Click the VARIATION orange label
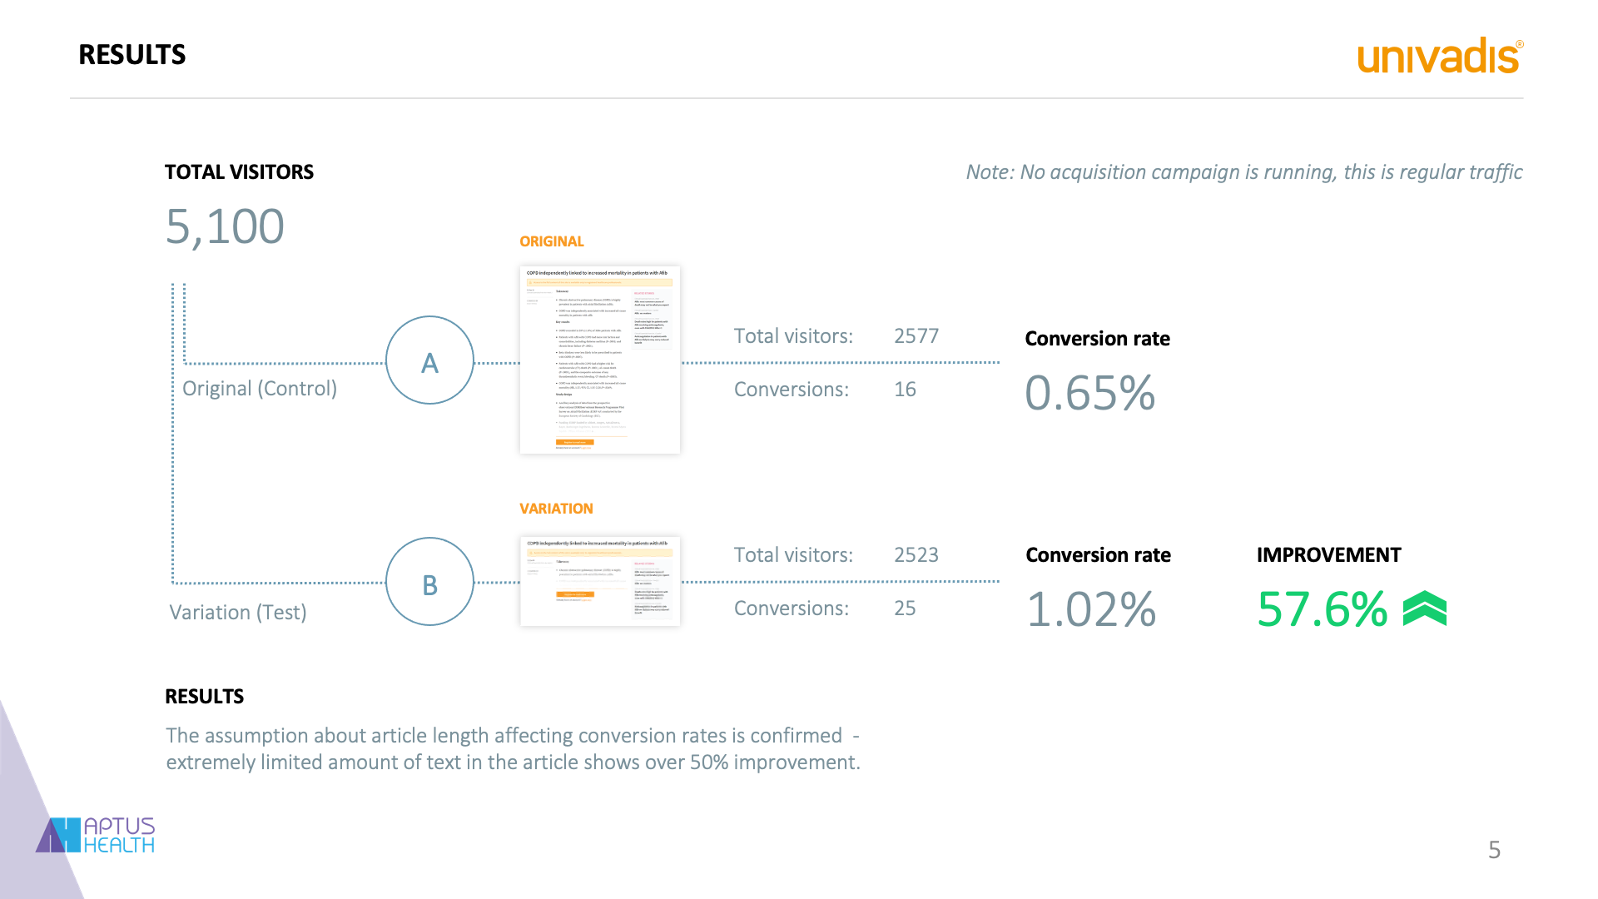 click(556, 509)
